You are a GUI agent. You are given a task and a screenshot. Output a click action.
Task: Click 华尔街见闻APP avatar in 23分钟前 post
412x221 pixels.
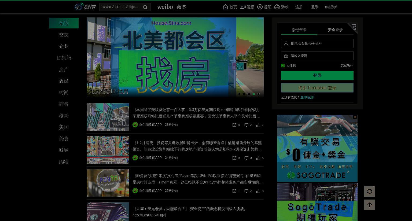pos(135,125)
